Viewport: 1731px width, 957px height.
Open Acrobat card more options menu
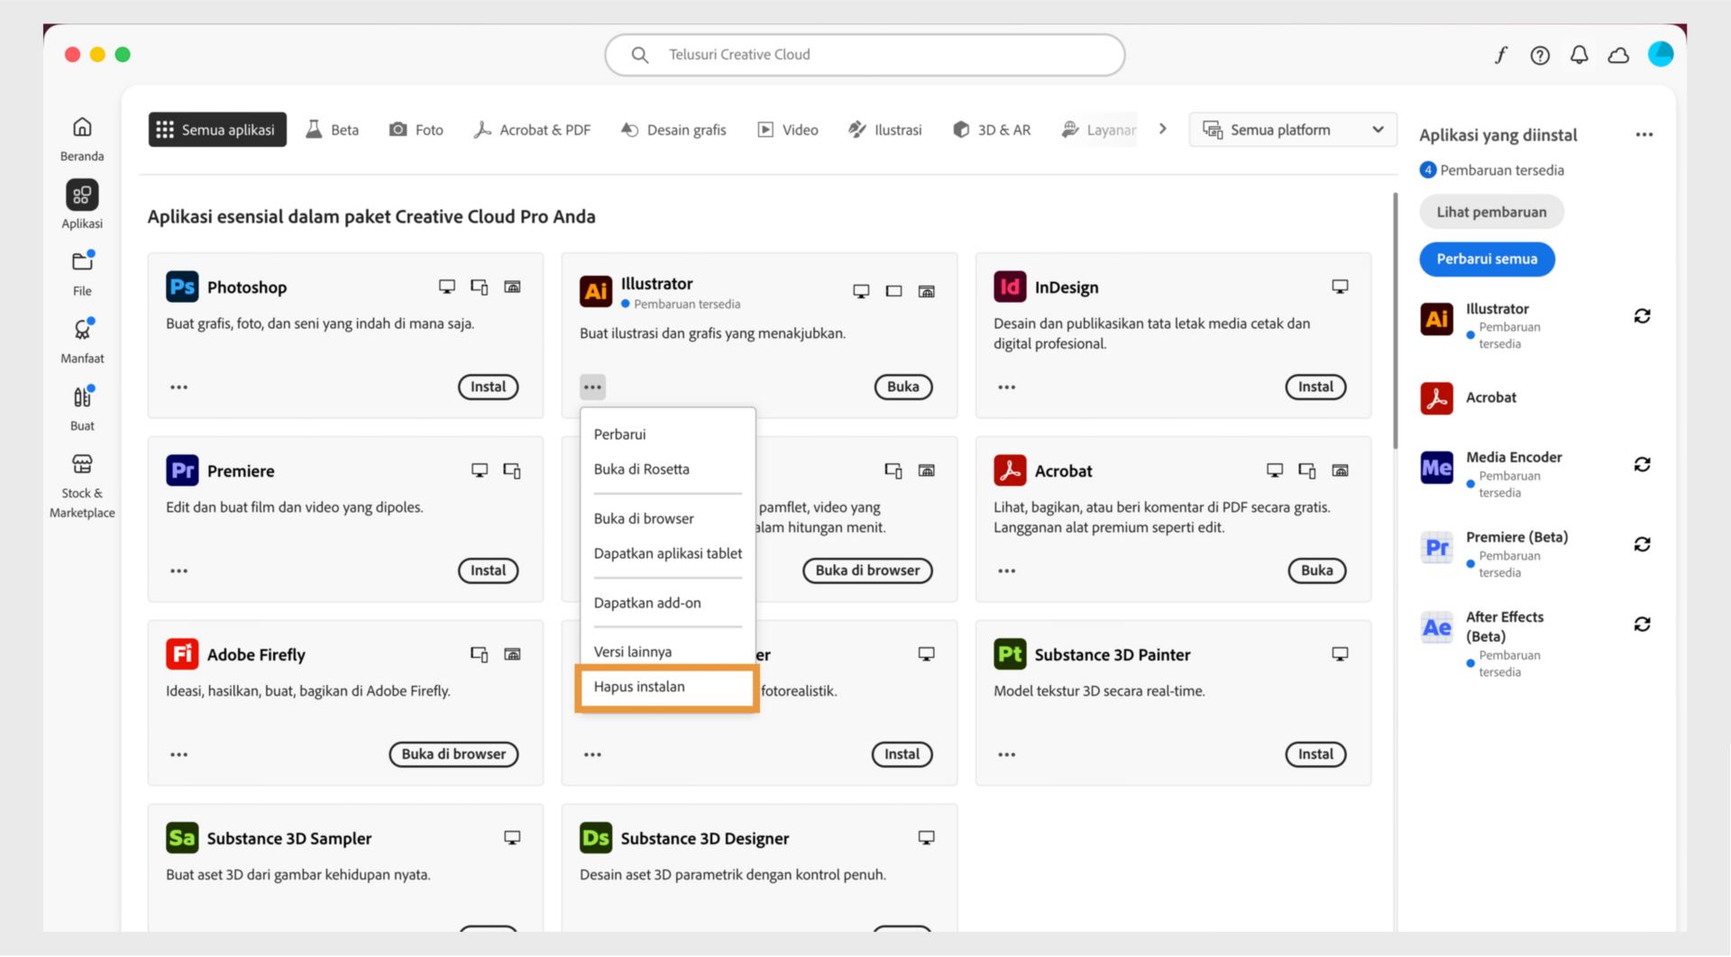(x=1007, y=571)
